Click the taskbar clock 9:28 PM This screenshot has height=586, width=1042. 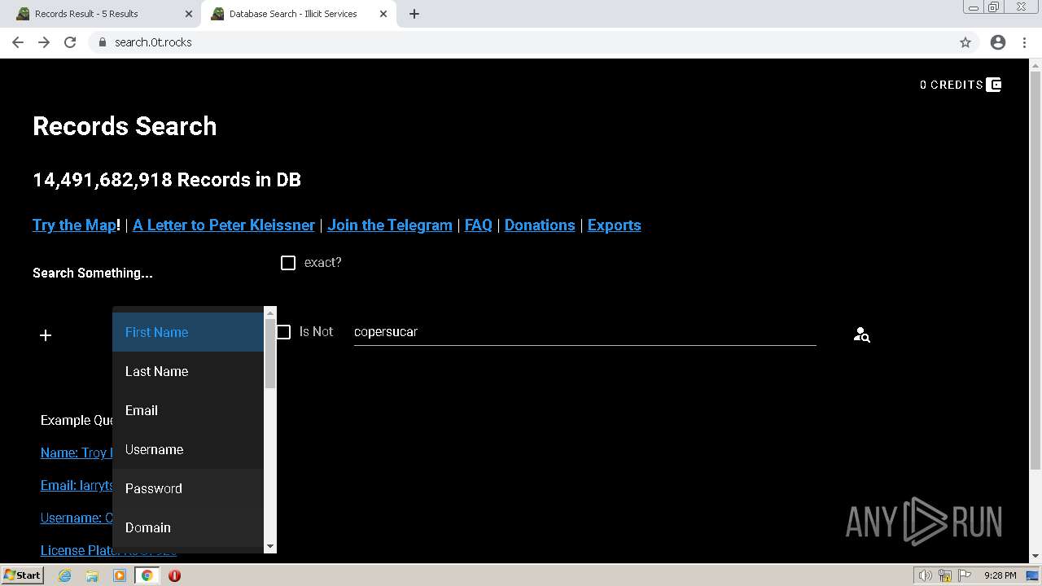1000,575
